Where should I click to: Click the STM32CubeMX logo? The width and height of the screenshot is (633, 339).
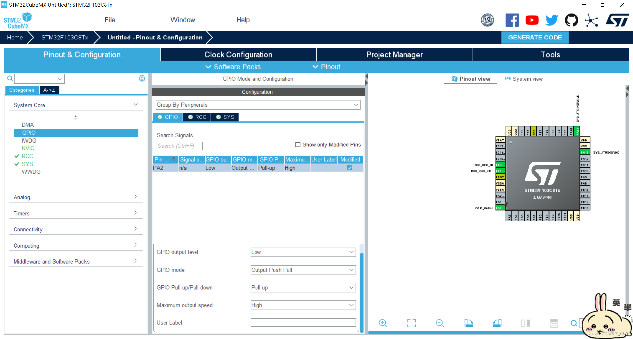pos(18,21)
